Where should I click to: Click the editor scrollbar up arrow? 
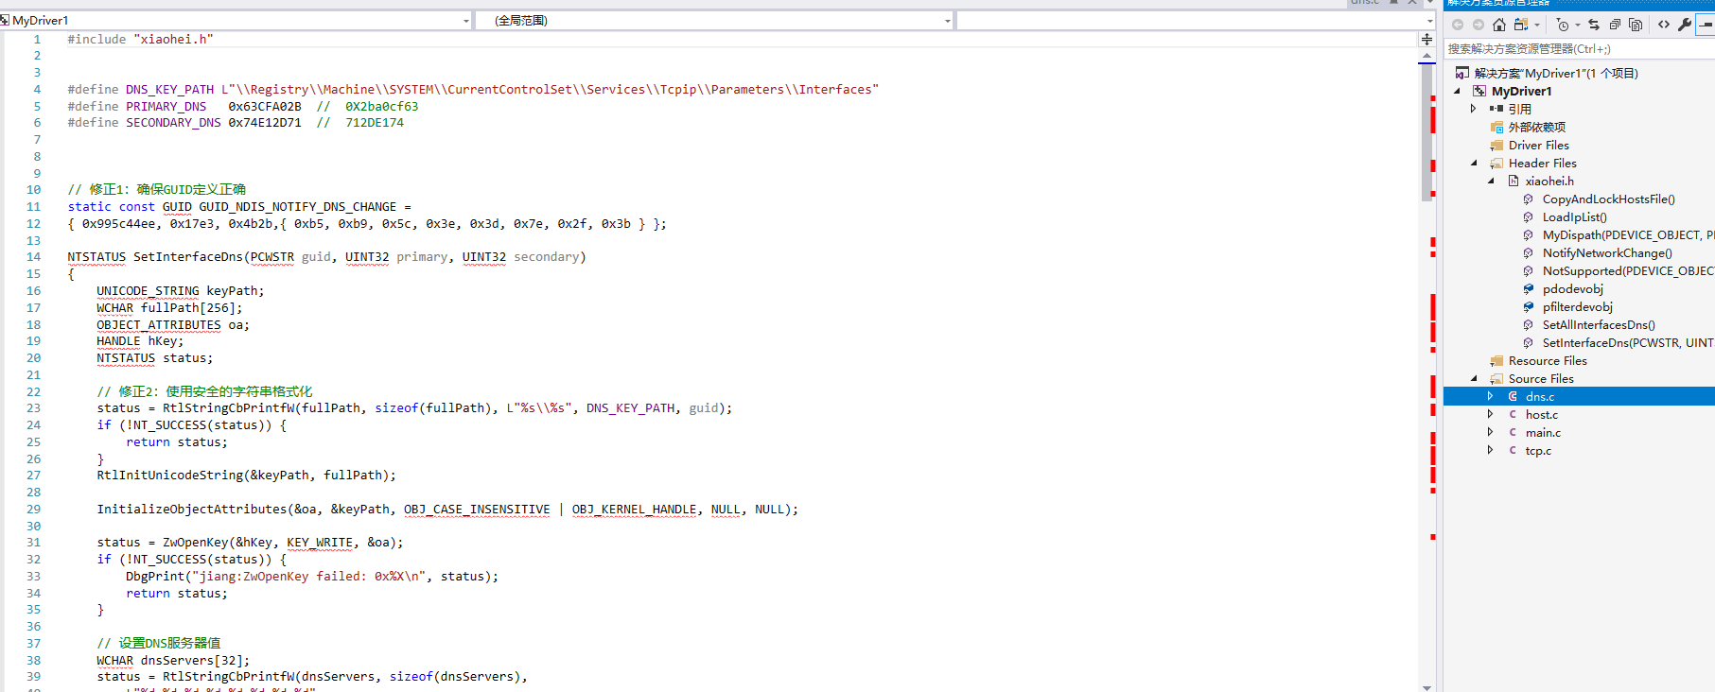pos(1426,57)
